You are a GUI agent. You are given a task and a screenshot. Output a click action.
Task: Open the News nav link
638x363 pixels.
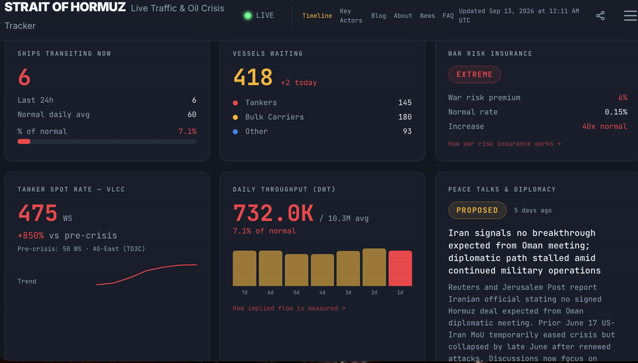tap(427, 16)
